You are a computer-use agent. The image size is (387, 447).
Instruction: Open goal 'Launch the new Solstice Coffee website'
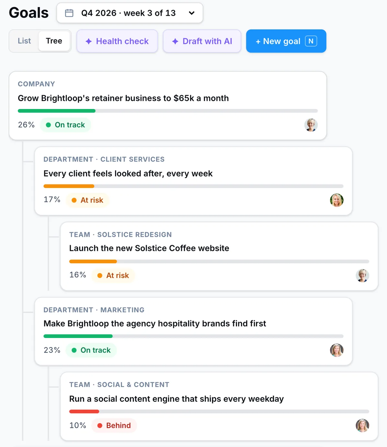[x=149, y=248]
